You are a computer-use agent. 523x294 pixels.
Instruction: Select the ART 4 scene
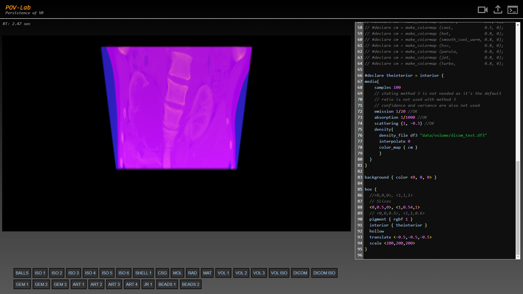pos(132,284)
